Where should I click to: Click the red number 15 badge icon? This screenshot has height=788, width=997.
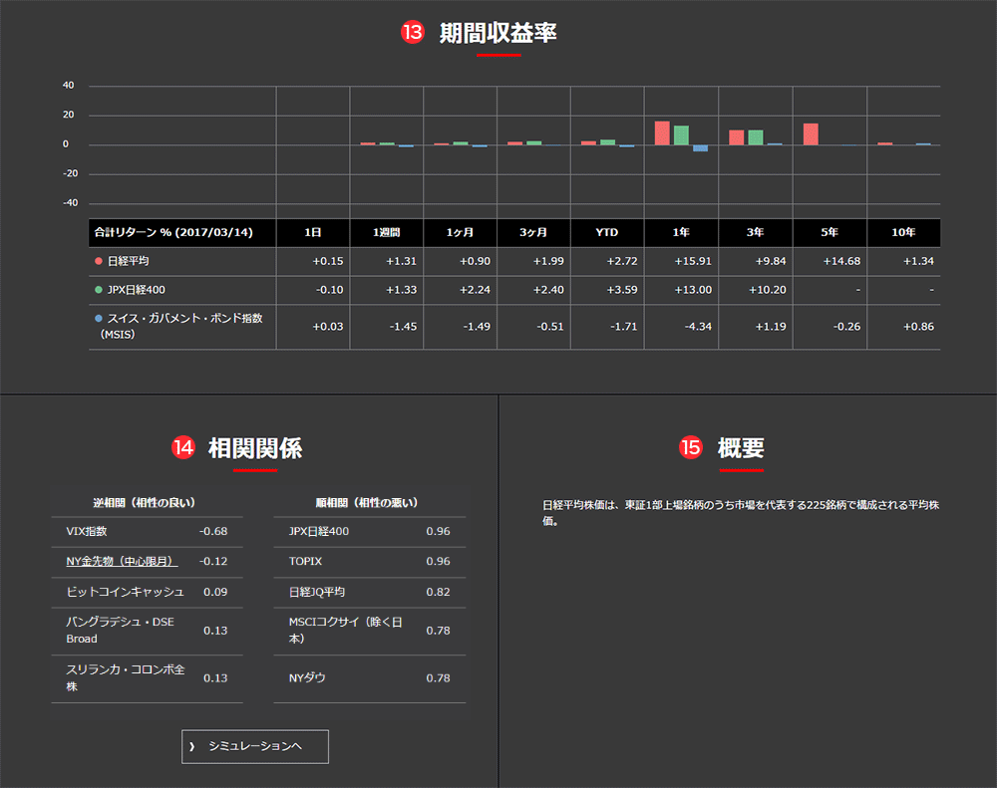point(691,448)
